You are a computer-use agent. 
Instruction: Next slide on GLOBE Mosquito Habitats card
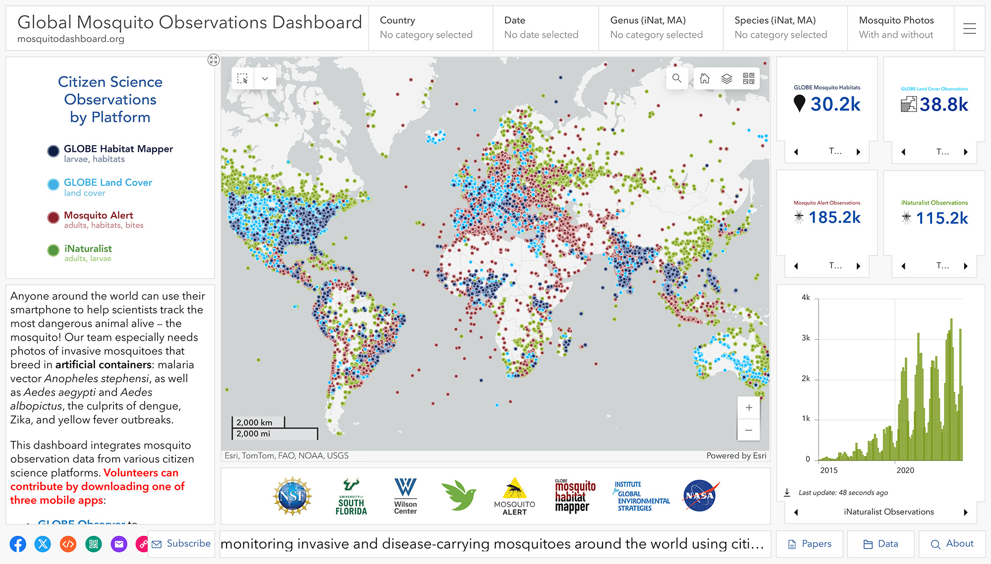tap(858, 152)
